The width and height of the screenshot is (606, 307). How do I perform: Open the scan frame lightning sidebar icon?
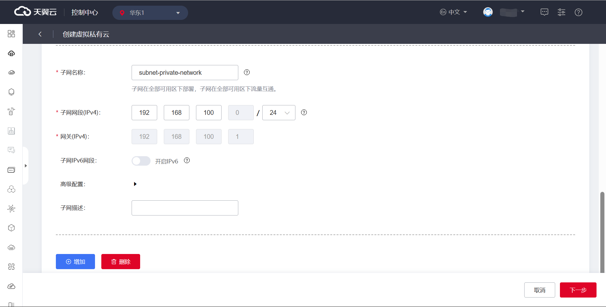pos(11,267)
